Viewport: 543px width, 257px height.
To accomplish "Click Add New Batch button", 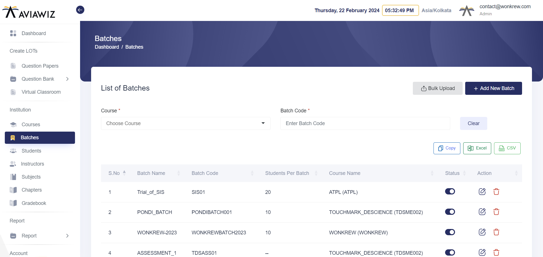I will (493, 88).
